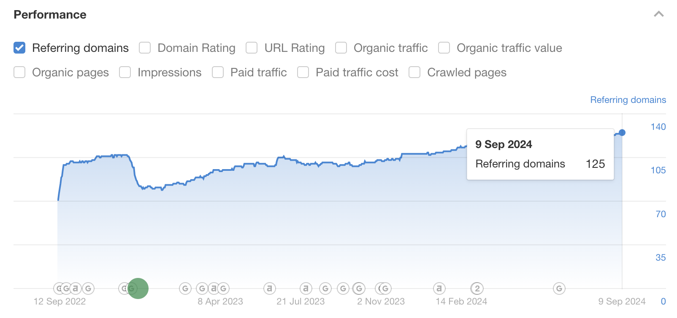This screenshot has width=677, height=318.
Task: Click the Performance section heading
Action: pos(50,15)
